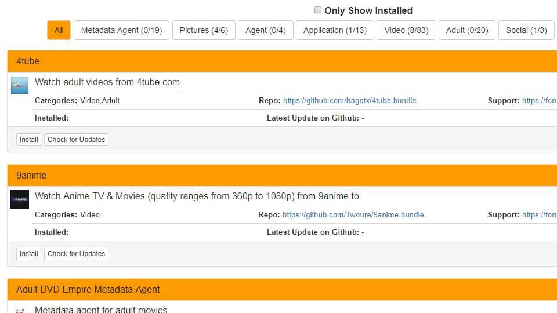Screen dimensions: 557x313
Task: Click Adult DVD Empire Metadata Agent header
Action: click(x=282, y=290)
